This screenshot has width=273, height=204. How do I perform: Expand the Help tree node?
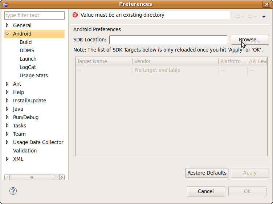(x=7, y=92)
